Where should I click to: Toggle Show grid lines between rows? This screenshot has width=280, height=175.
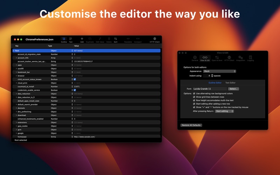(x=194, y=97)
